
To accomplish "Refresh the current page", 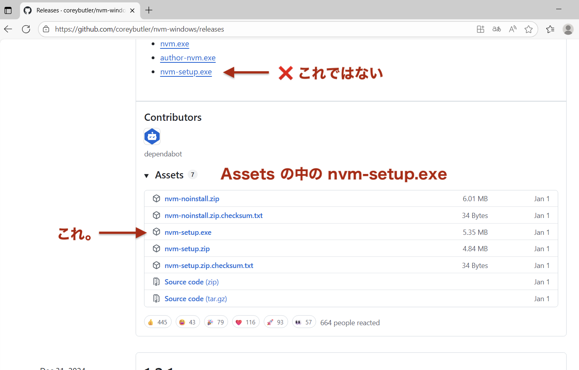I will tap(26, 29).
